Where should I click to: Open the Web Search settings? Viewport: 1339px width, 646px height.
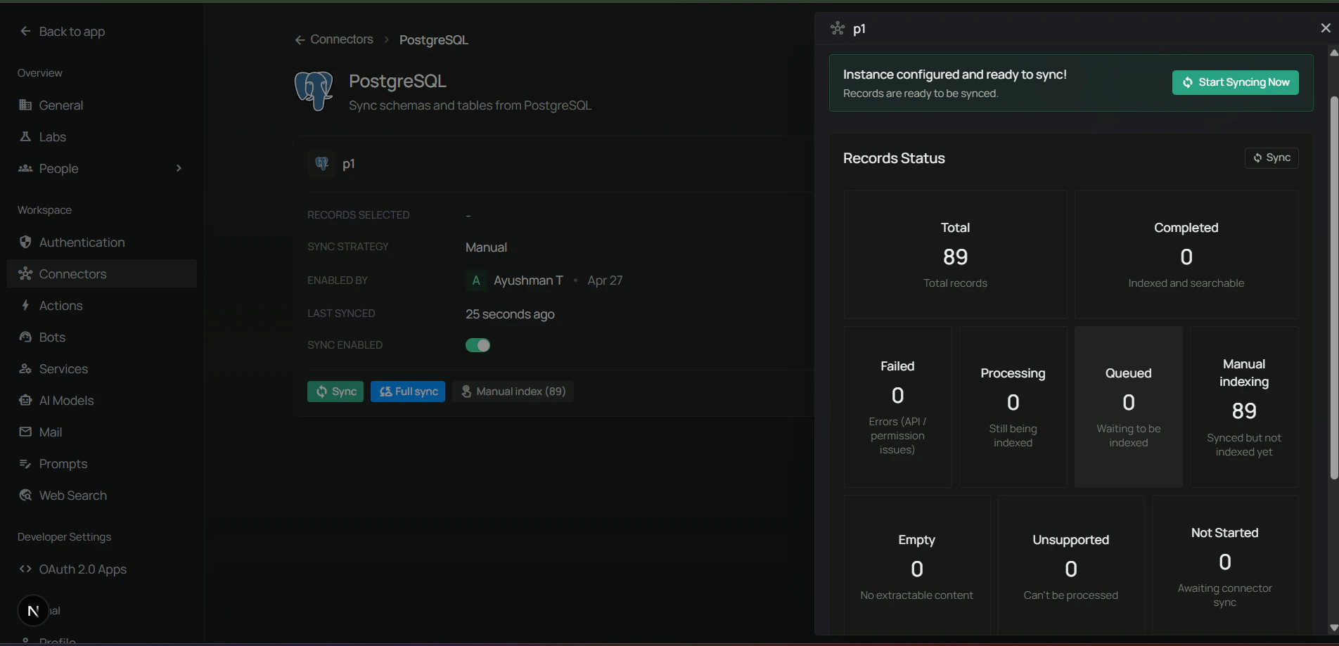point(102,495)
